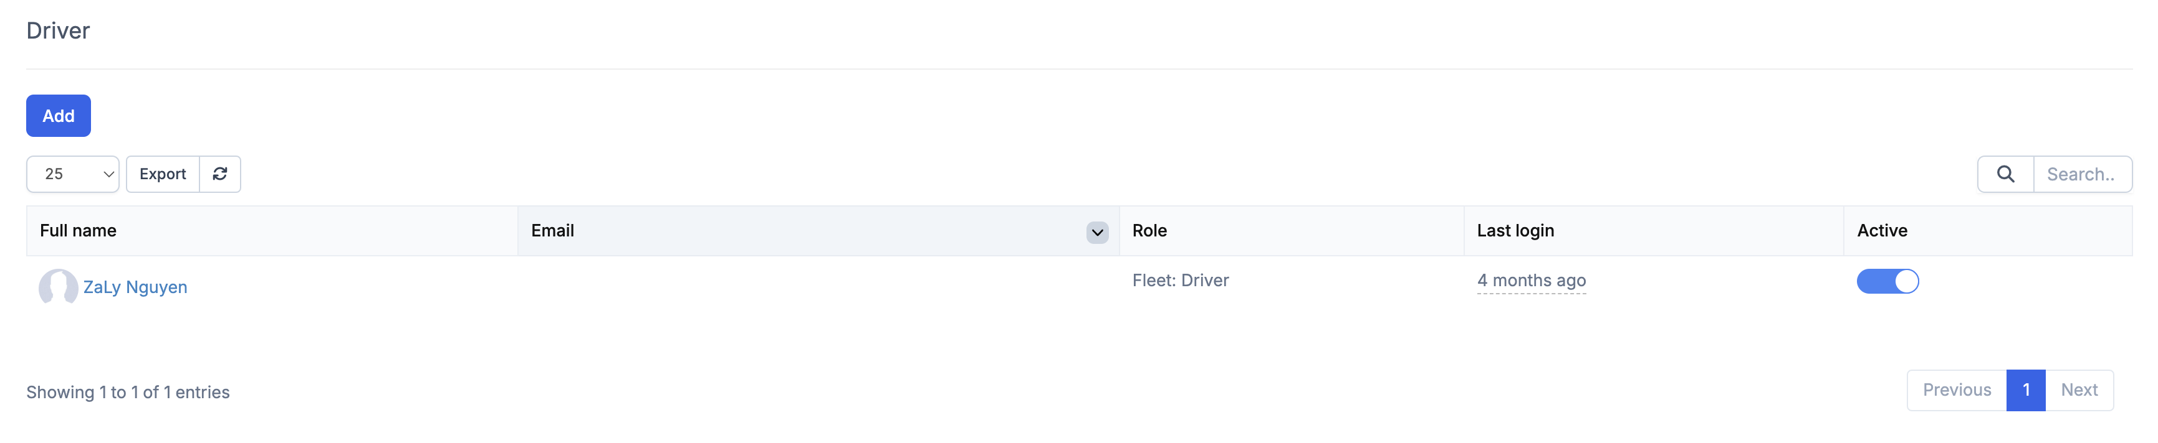Export the driver table
This screenshot has width=2158, height=443.
(x=163, y=174)
